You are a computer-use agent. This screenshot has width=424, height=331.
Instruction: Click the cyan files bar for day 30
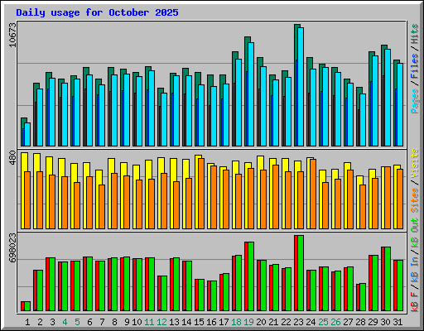(388, 98)
